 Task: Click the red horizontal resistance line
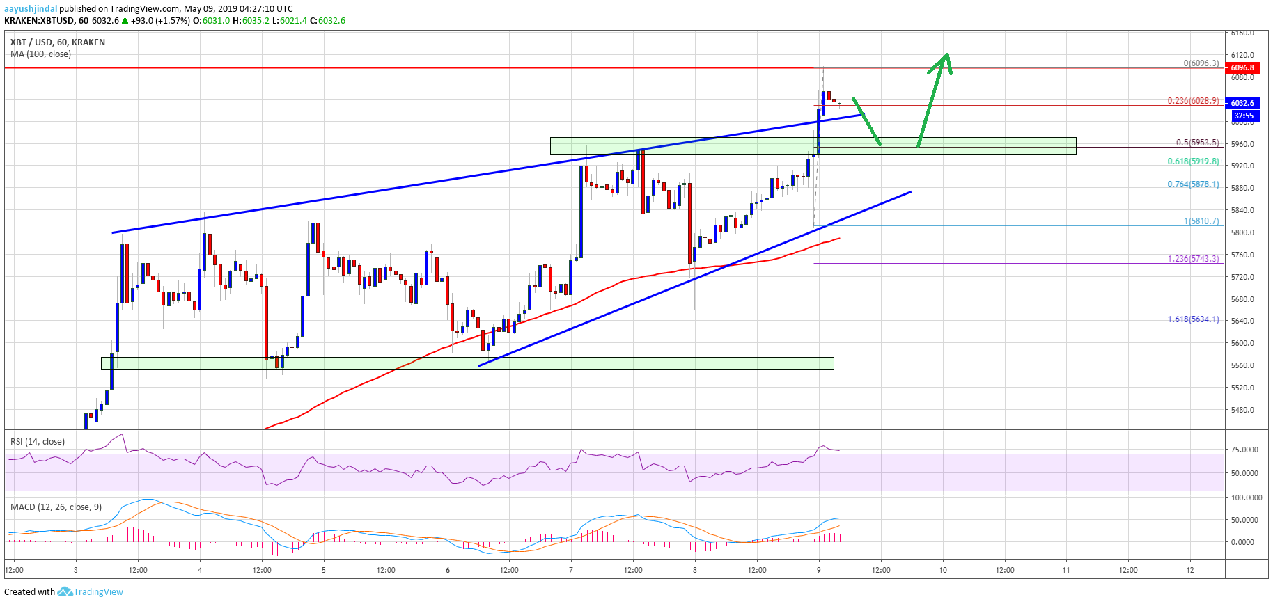point(418,68)
